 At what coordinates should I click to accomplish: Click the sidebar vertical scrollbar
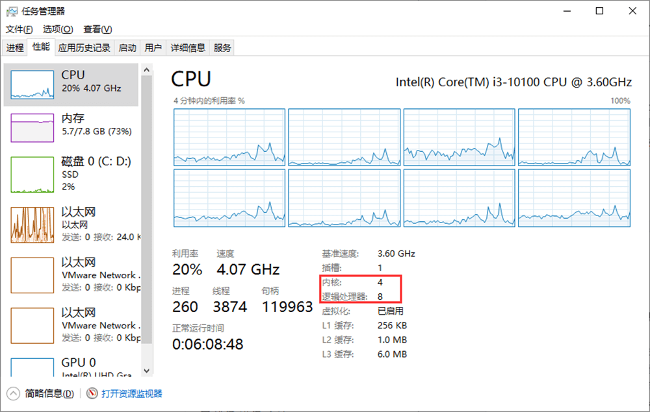tap(146, 195)
